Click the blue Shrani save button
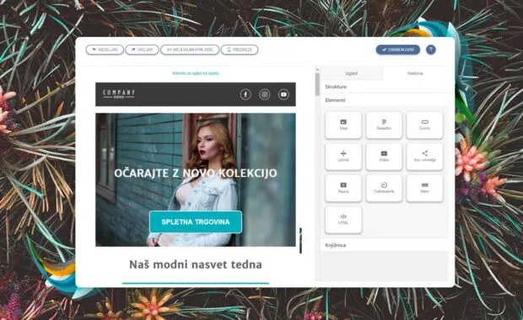This screenshot has width=523, height=320. 398,50
